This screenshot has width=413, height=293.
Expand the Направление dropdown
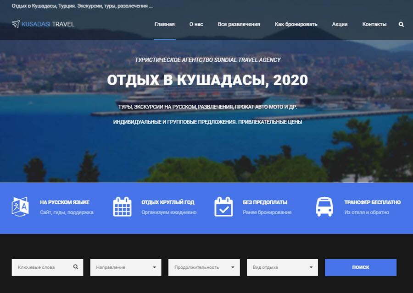tap(126, 267)
